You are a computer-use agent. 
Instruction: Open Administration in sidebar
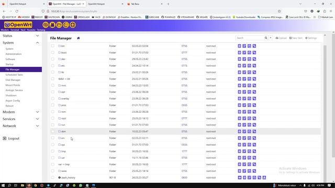coord(14,54)
